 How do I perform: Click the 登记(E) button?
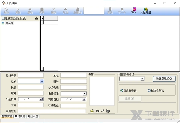pos(130,99)
